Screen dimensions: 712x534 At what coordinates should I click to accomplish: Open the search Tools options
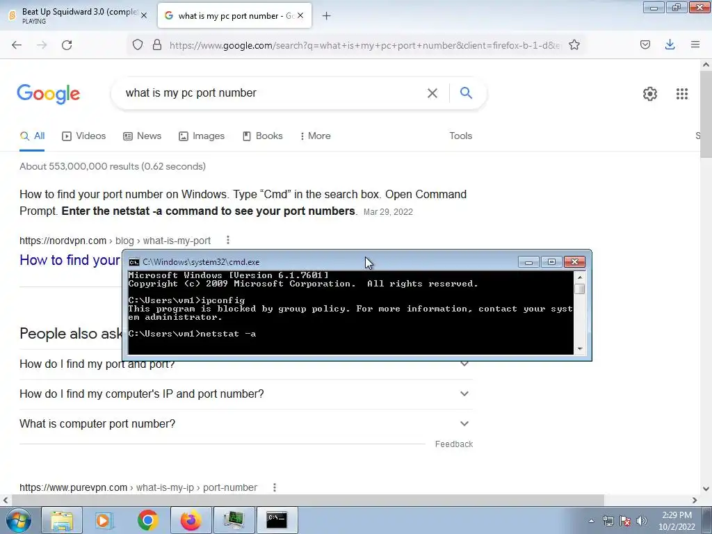click(x=460, y=136)
